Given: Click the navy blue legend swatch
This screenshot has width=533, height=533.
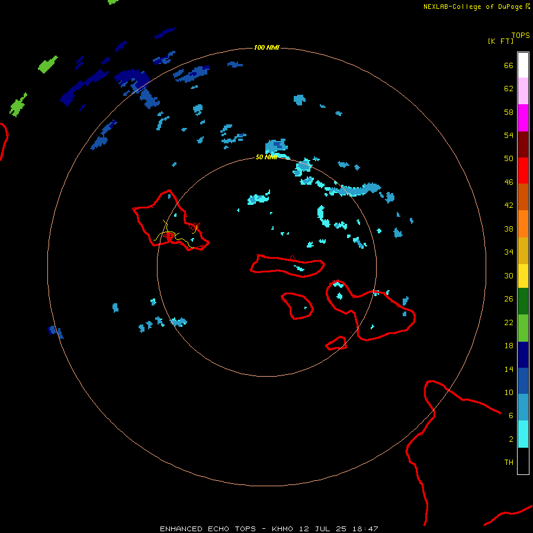Looking at the screenshot, I should click(x=523, y=355).
